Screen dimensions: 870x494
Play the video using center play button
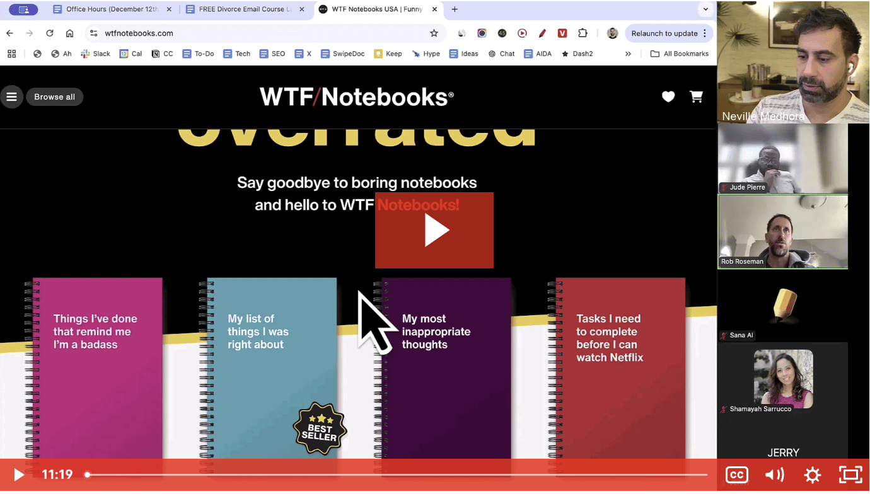point(434,230)
